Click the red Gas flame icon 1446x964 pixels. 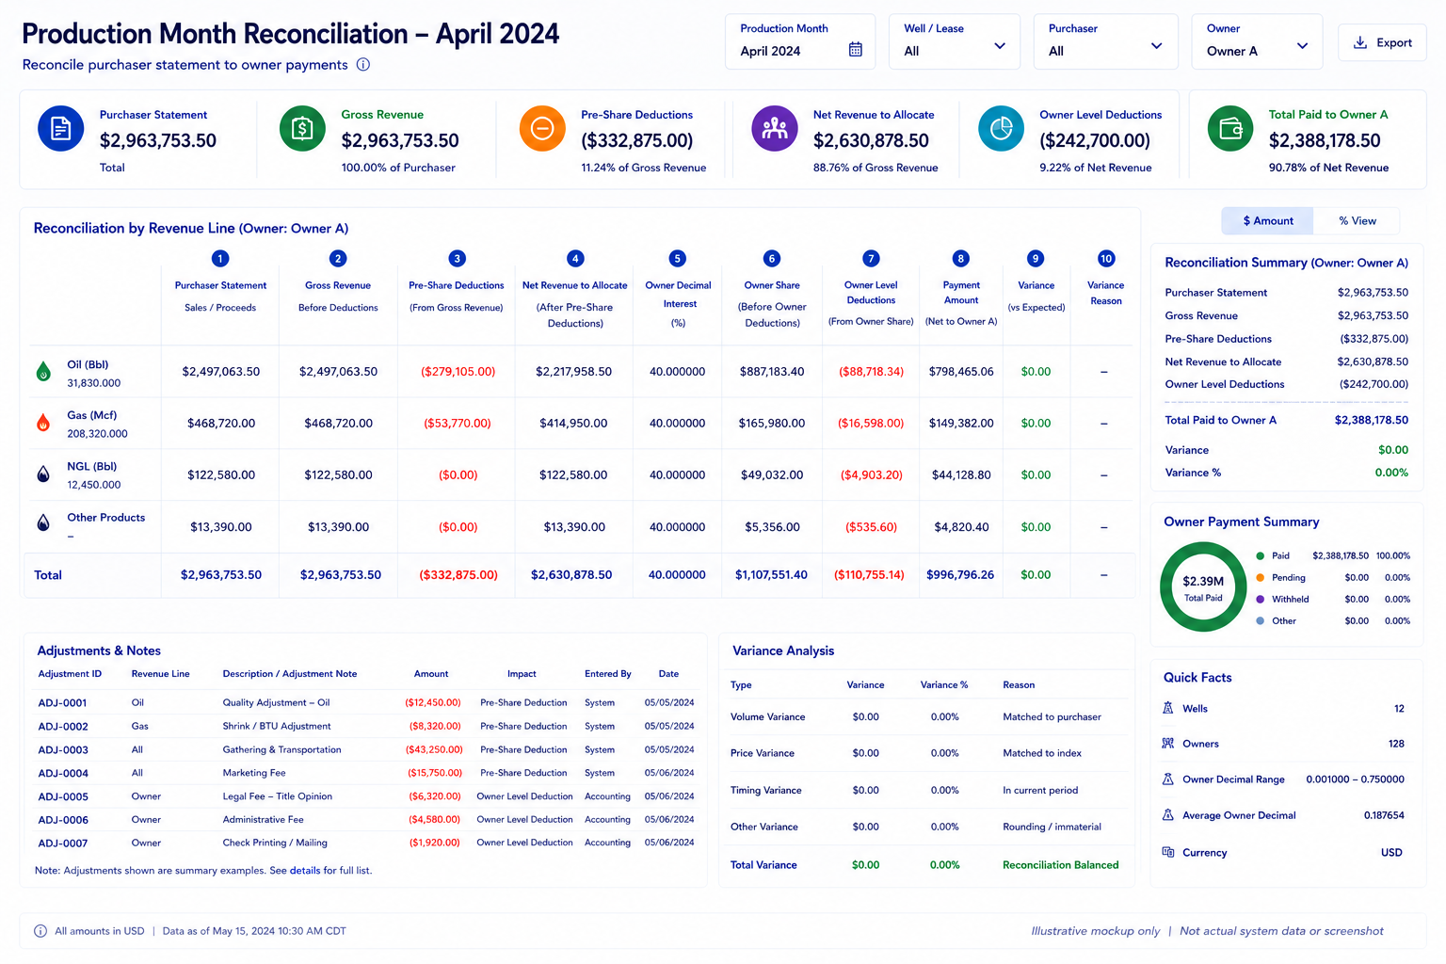43,423
